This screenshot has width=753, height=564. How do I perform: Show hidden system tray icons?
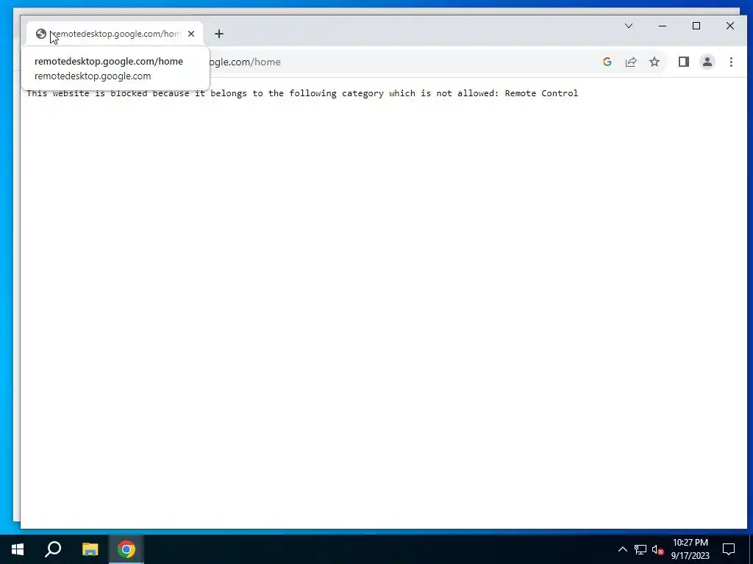click(x=622, y=549)
